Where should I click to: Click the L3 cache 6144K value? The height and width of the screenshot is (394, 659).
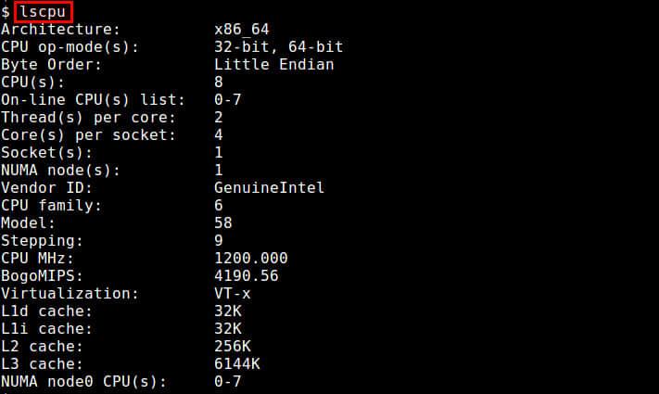coord(236,363)
